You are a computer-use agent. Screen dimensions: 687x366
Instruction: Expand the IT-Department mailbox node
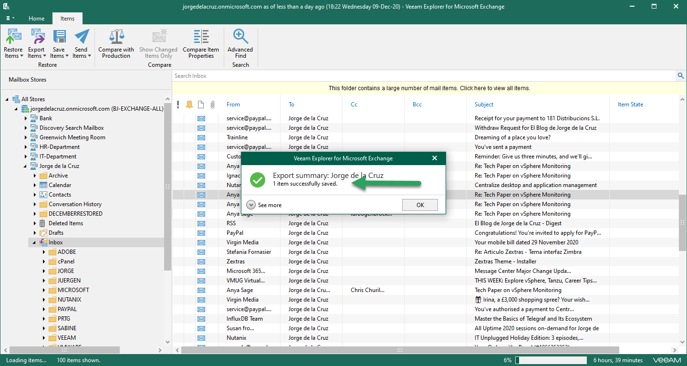(x=26, y=157)
